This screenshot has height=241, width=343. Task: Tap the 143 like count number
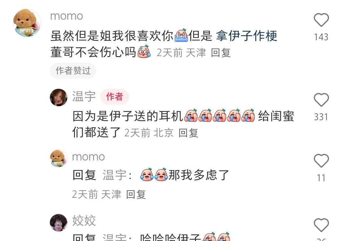(321, 37)
